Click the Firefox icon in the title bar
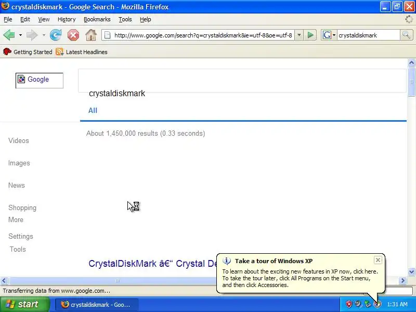The image size is (416, 312). (x=5, y=6)
